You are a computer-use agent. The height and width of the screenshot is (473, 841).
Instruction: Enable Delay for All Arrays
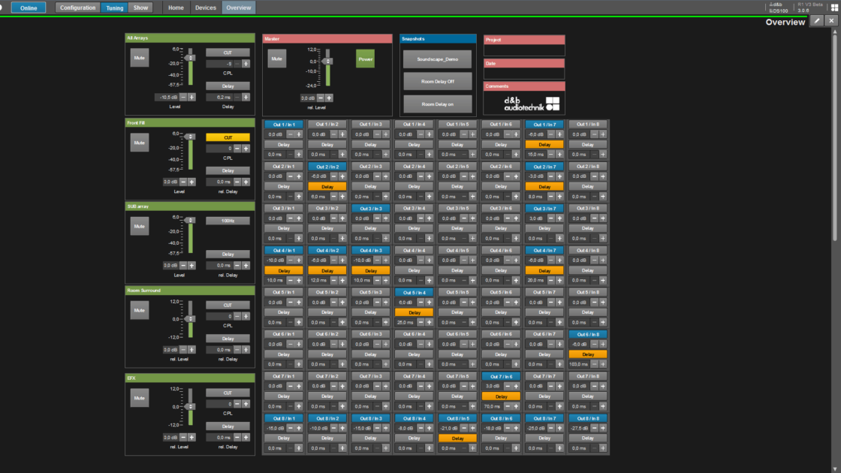[x=228, y=86]
